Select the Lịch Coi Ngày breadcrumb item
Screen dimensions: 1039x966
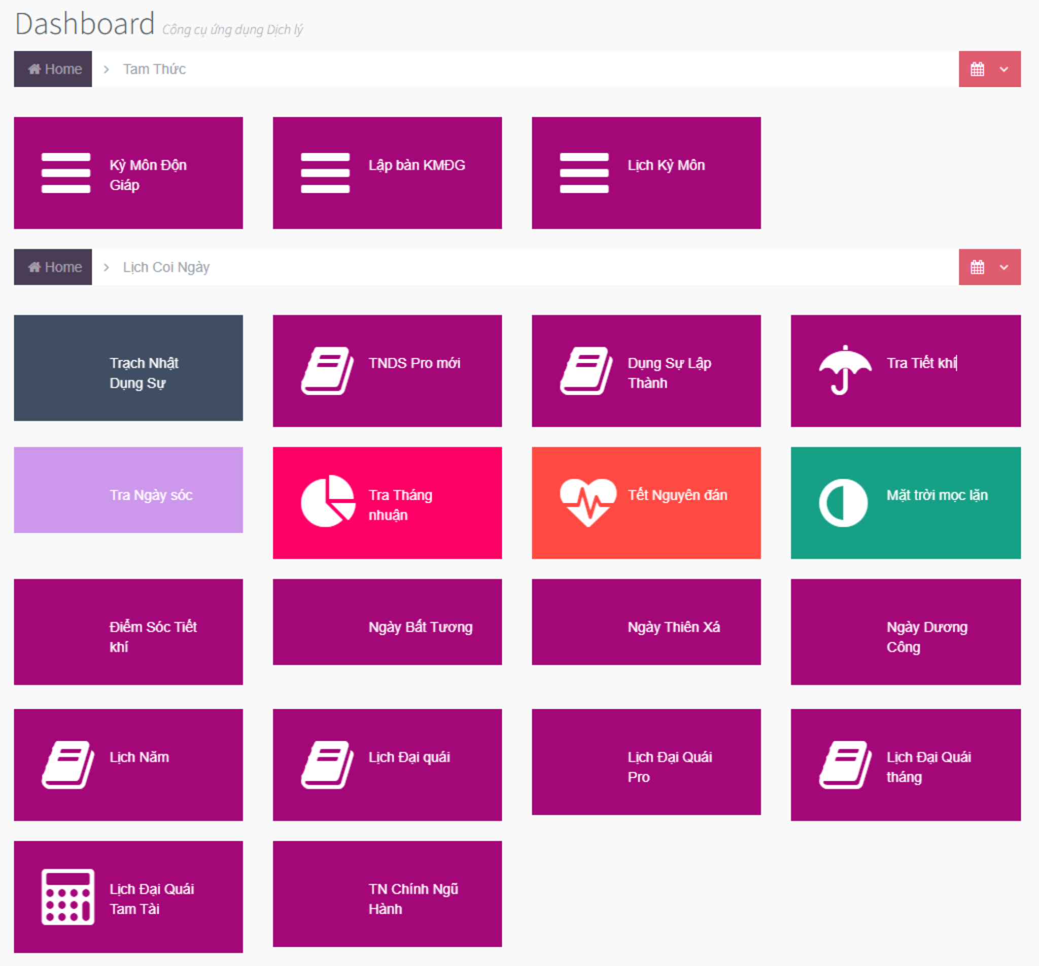click(x=166, y=267)
